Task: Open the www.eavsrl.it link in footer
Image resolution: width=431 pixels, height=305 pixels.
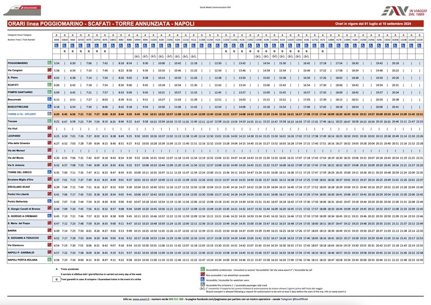Action: pyautogui.click(x=140, y=299)
